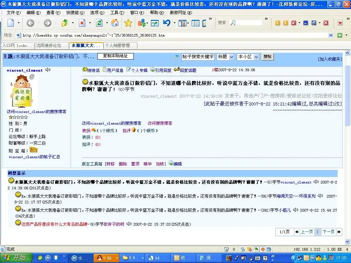Click the new page toolbar icon
351x263 pixels.
[11, 23]
